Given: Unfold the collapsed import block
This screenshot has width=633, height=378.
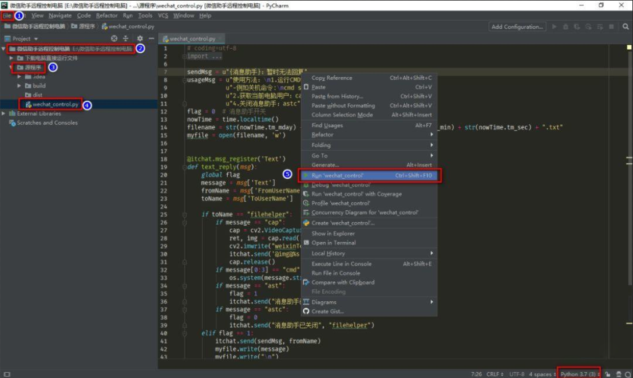Looking at the screenshot, I should click(x=184, y=56).
